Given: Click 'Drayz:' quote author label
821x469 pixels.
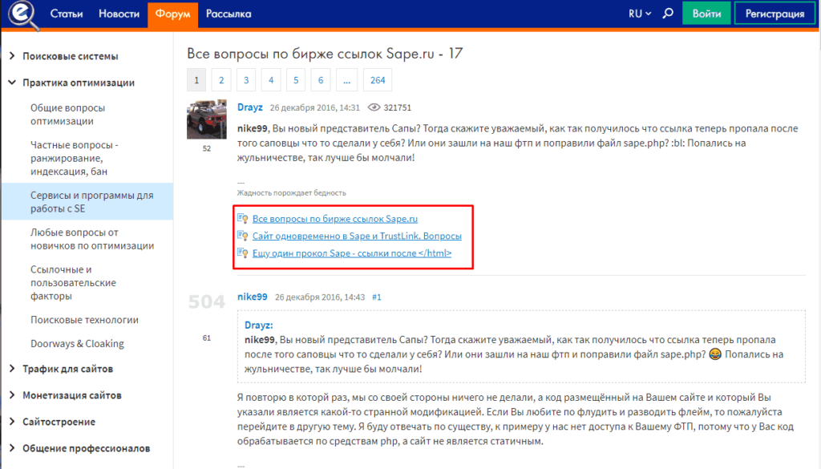Looking at the screenshot, I should 259,325.
